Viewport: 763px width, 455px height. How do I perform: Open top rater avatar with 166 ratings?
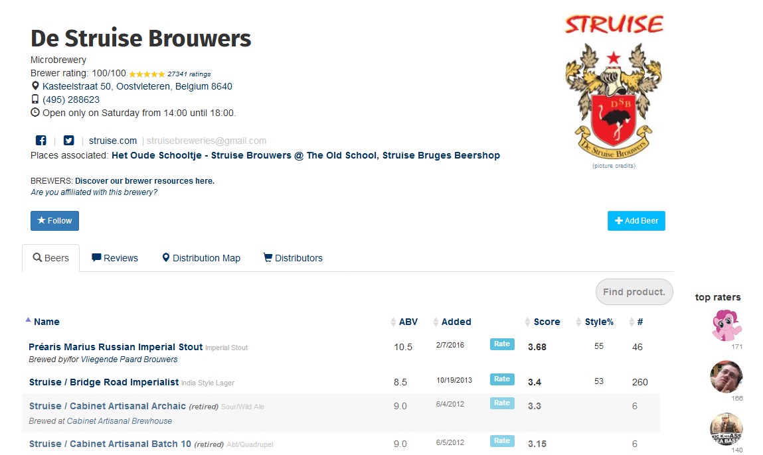click(x=726, y=376)
